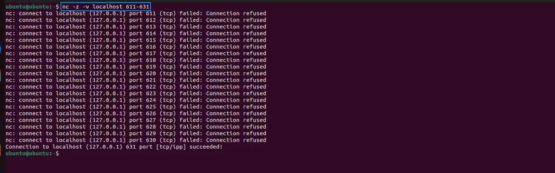This screenshot has width=555, height=173.
Task: Click the port 616 connection refused line
Action: coord(136,47)
